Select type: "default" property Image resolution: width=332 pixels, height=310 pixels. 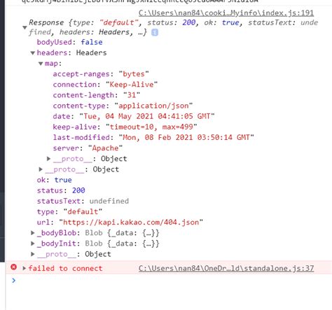point(69,211)
